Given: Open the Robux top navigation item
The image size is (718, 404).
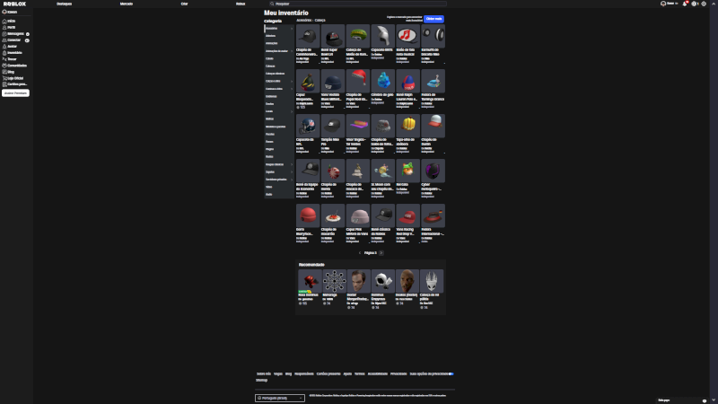Looking at the screenshot, I should [x=241, y=4].
